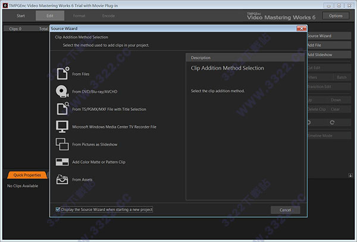The height and width of the screenshot is (242, 357).
Task: Click the DVD/Blu-ray/AVCHD disc icon
Action: (62, 91)
